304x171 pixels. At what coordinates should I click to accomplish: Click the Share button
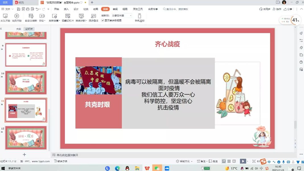[x=288, y=9]
